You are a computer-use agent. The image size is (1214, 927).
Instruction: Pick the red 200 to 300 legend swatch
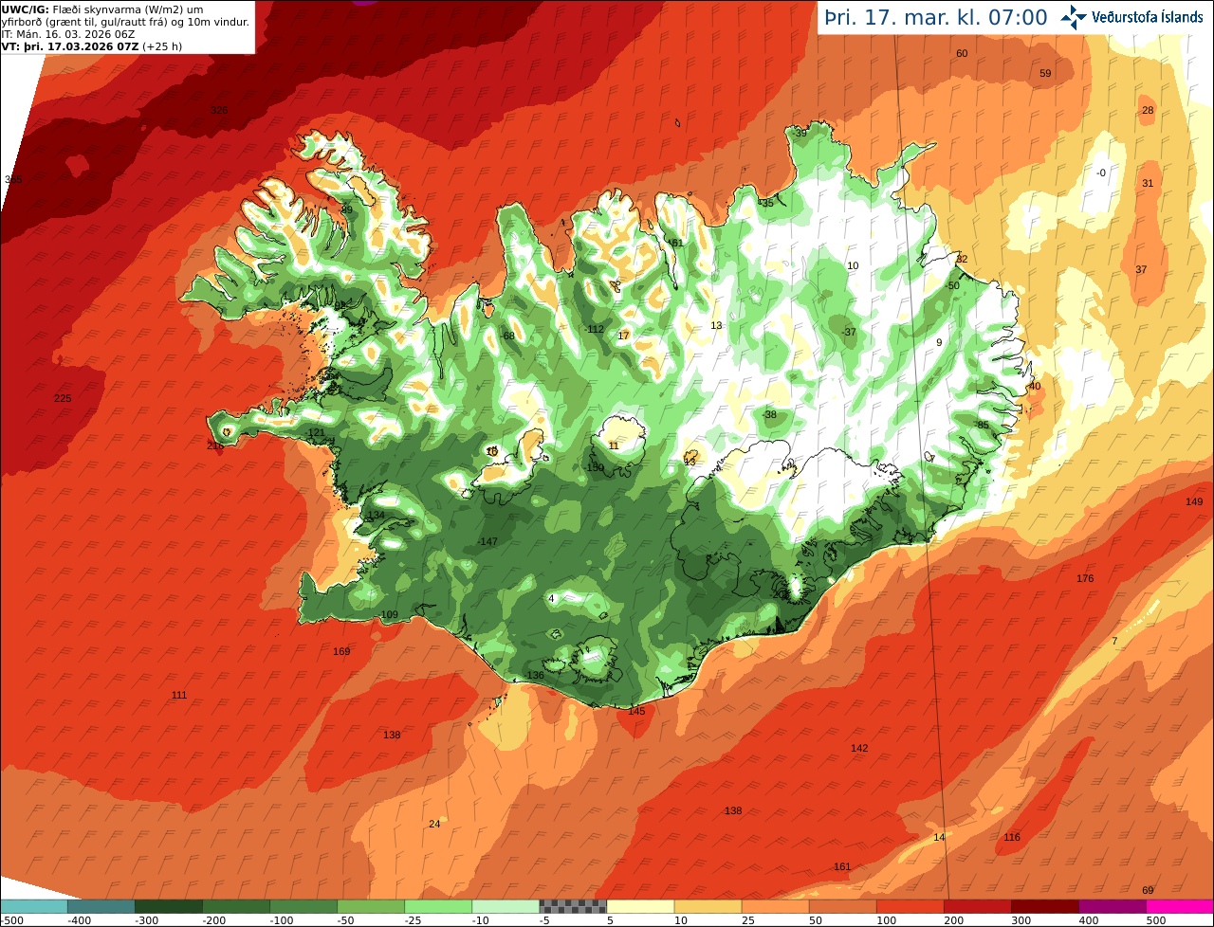(977, 906)
